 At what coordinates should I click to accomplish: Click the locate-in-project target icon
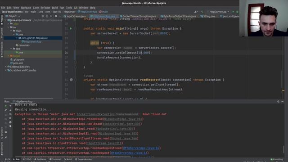[x=43, y=16]
